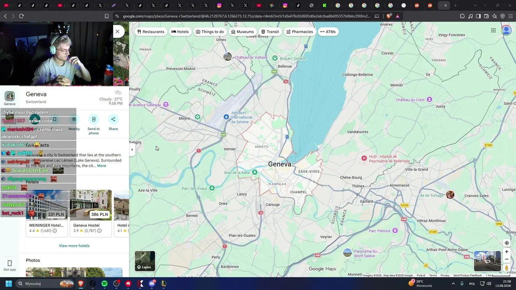The image size is (516, 290).
Task: Open the MEININGER Hotel listing title
Action: (46, 226)
